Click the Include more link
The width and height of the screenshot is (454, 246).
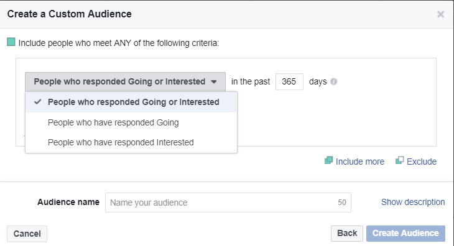point(360,162)
